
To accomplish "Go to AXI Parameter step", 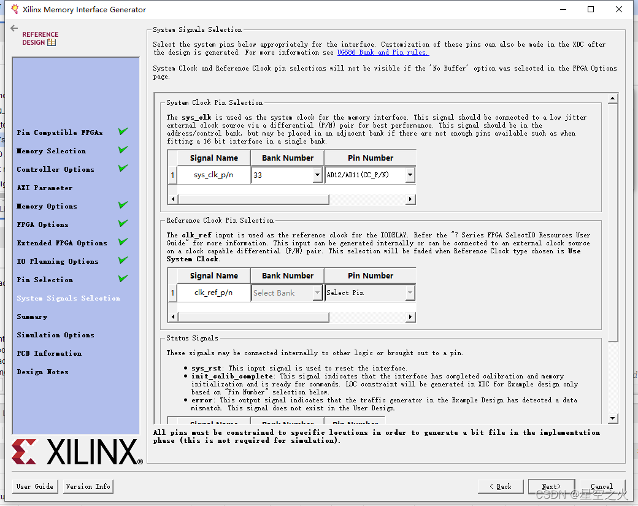I will coord(45,188).
